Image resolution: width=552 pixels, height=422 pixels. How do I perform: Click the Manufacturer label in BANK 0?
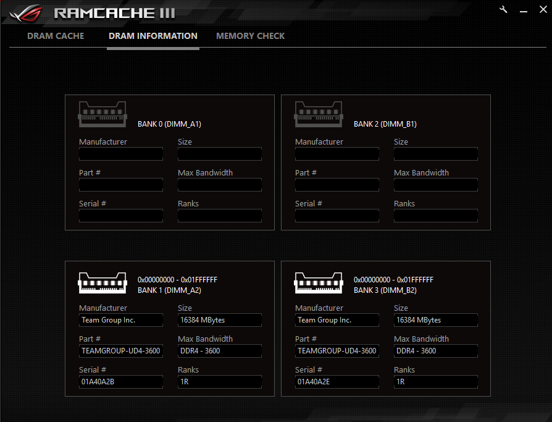tap(103, 141)
